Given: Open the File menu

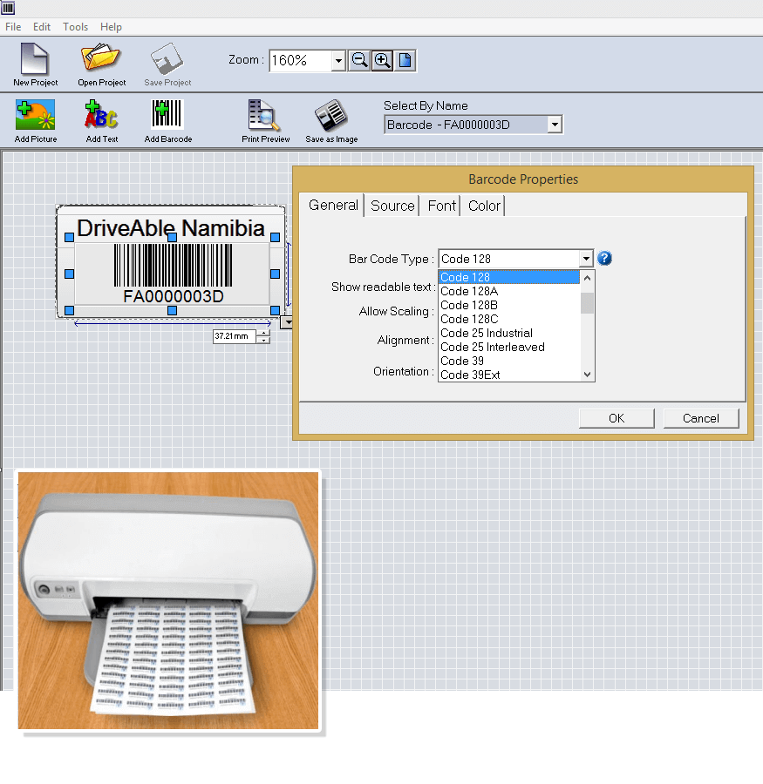Looking at the screenshot, I should click(x=13, y=27).
